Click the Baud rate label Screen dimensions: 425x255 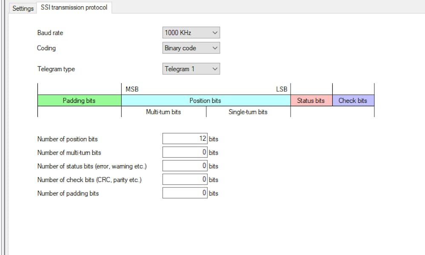tap(50, 33)
